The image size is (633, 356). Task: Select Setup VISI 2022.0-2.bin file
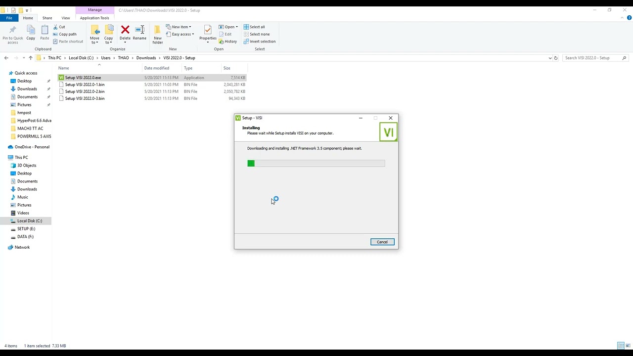(x=152, y=91)
